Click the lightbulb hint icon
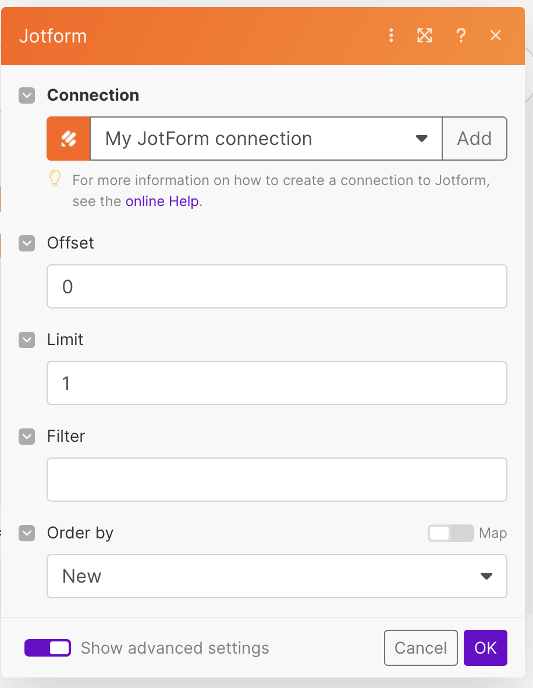The height and width of the screenshot is (688, 533). (55, 179)
